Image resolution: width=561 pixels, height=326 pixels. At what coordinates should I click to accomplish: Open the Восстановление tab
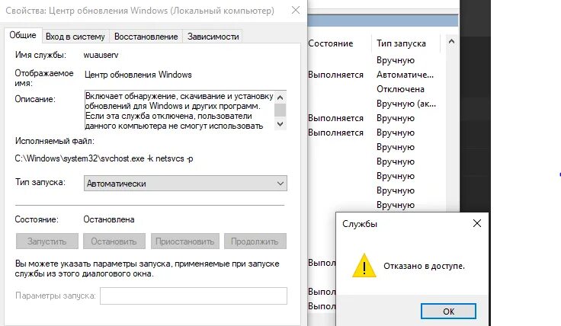pos(146,37)
